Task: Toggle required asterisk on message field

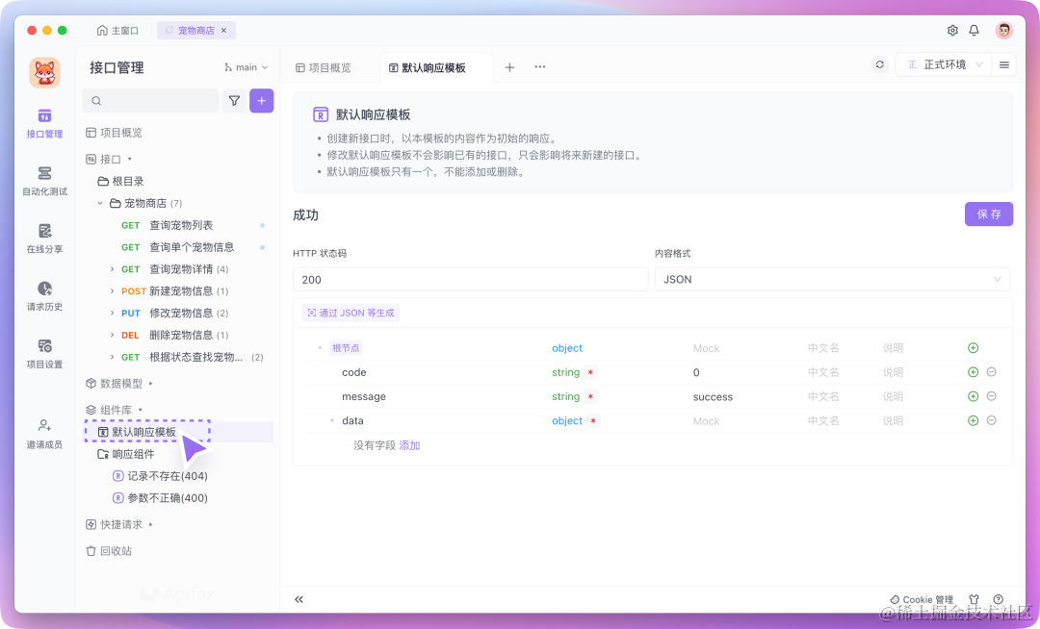Action: (590, 396)
